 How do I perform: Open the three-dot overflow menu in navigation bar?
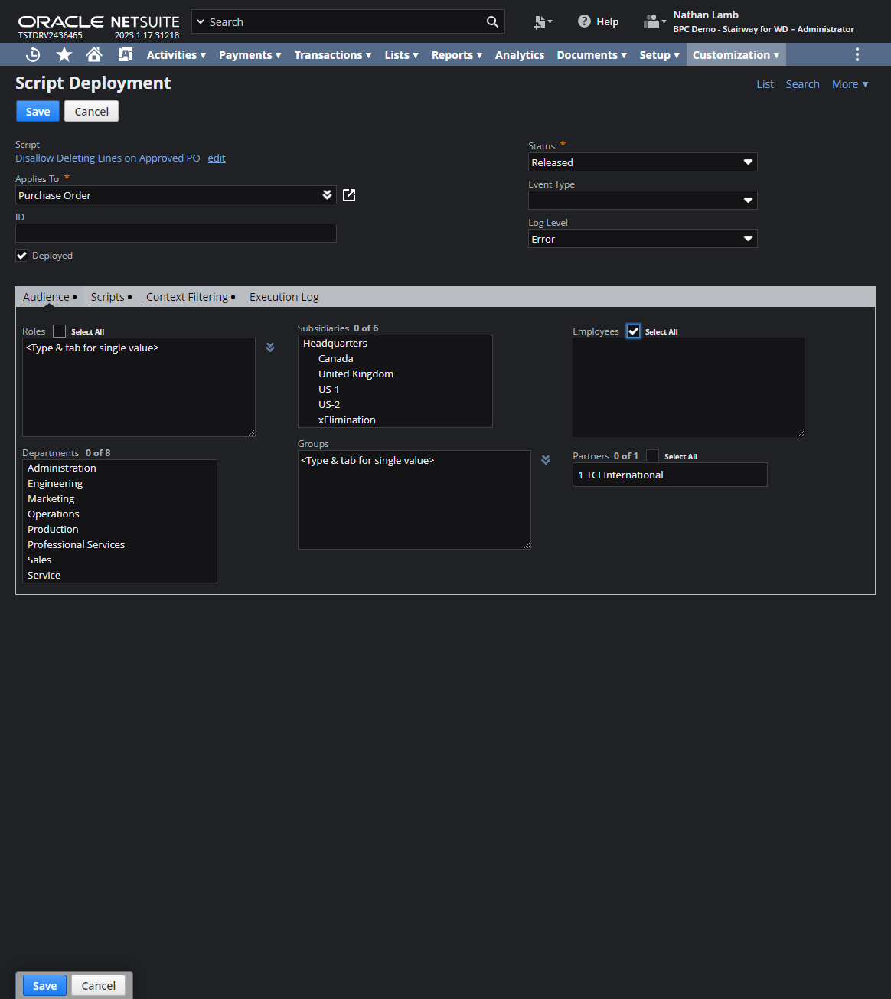pyautogui.click(x=857, y=54)
